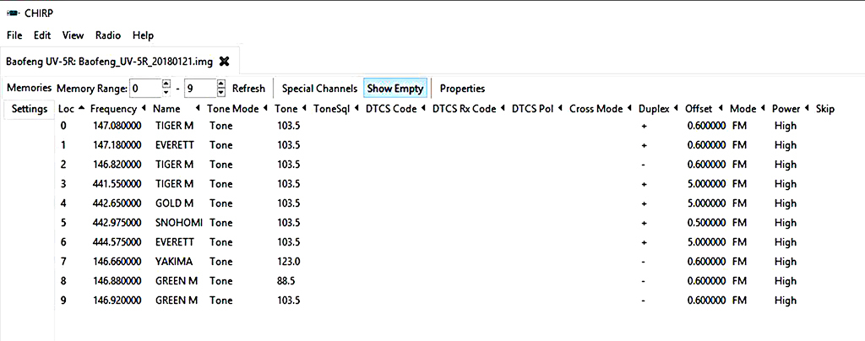Click the memory range start field

(x=145, y=88)
